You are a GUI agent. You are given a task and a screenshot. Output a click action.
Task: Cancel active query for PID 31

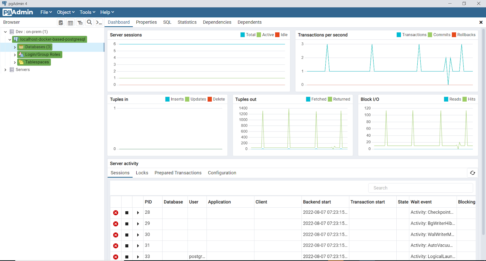point(127,246)
